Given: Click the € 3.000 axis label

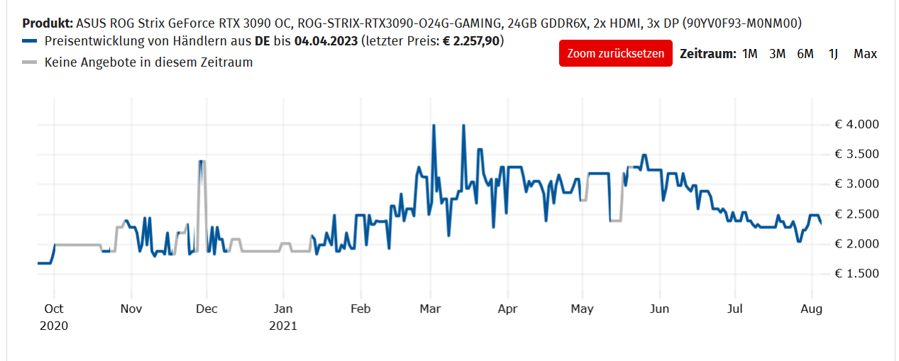Looking at the screenshot, I should 858,184.
